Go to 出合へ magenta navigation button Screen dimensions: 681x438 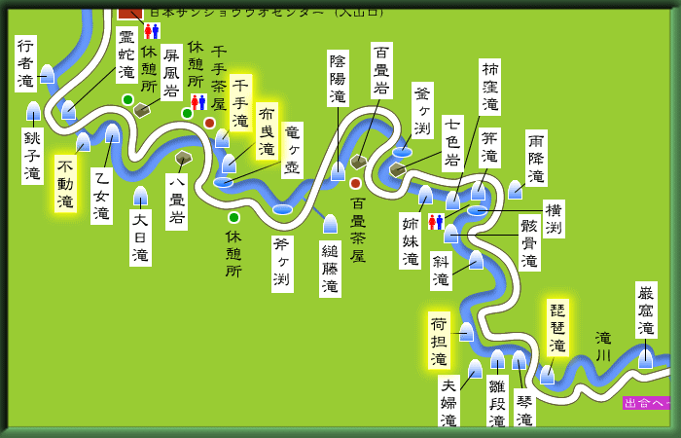[x=647, y=403]
